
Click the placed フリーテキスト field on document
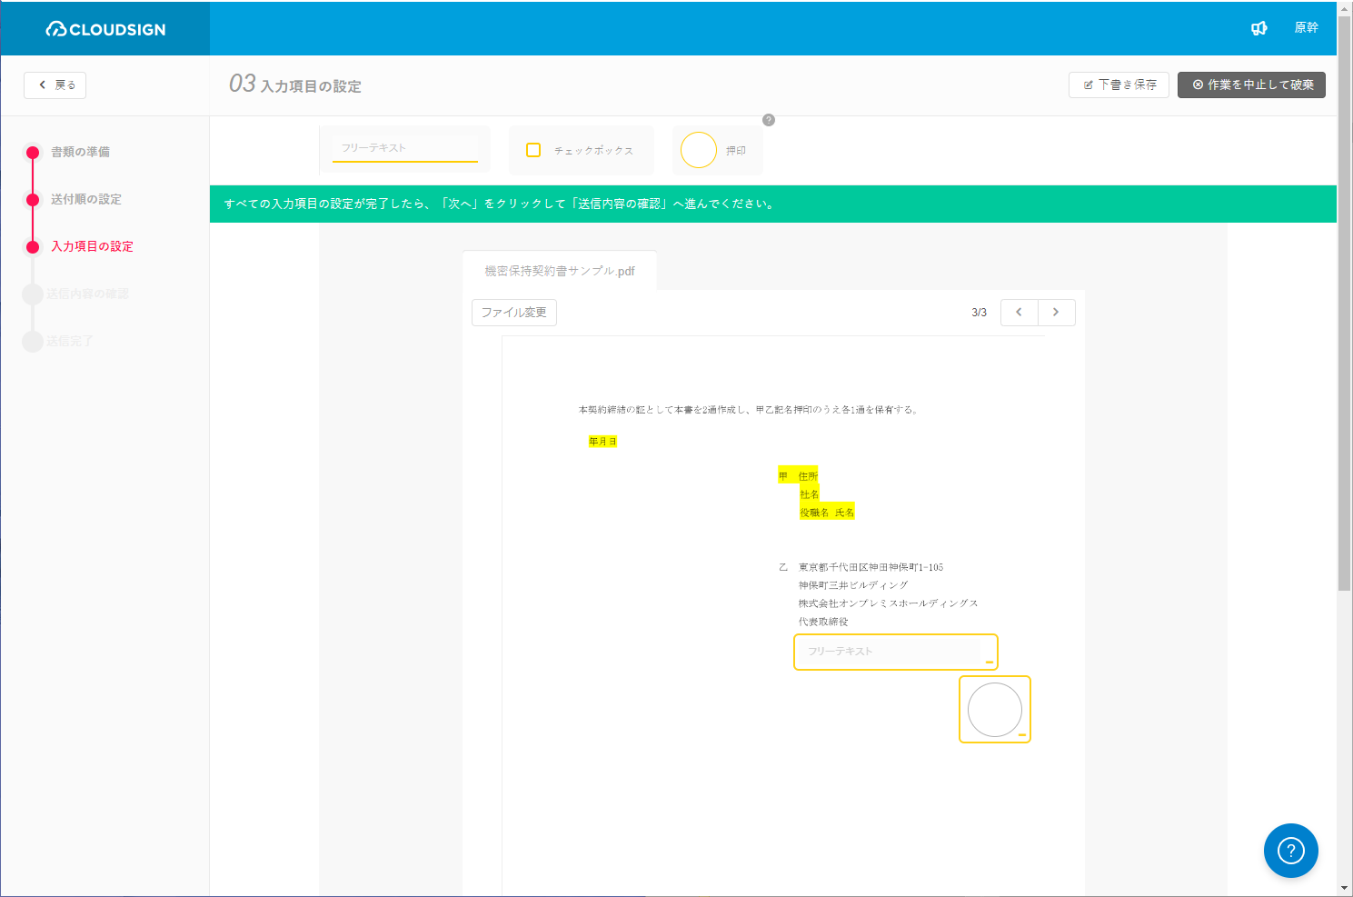pos(896,652)
